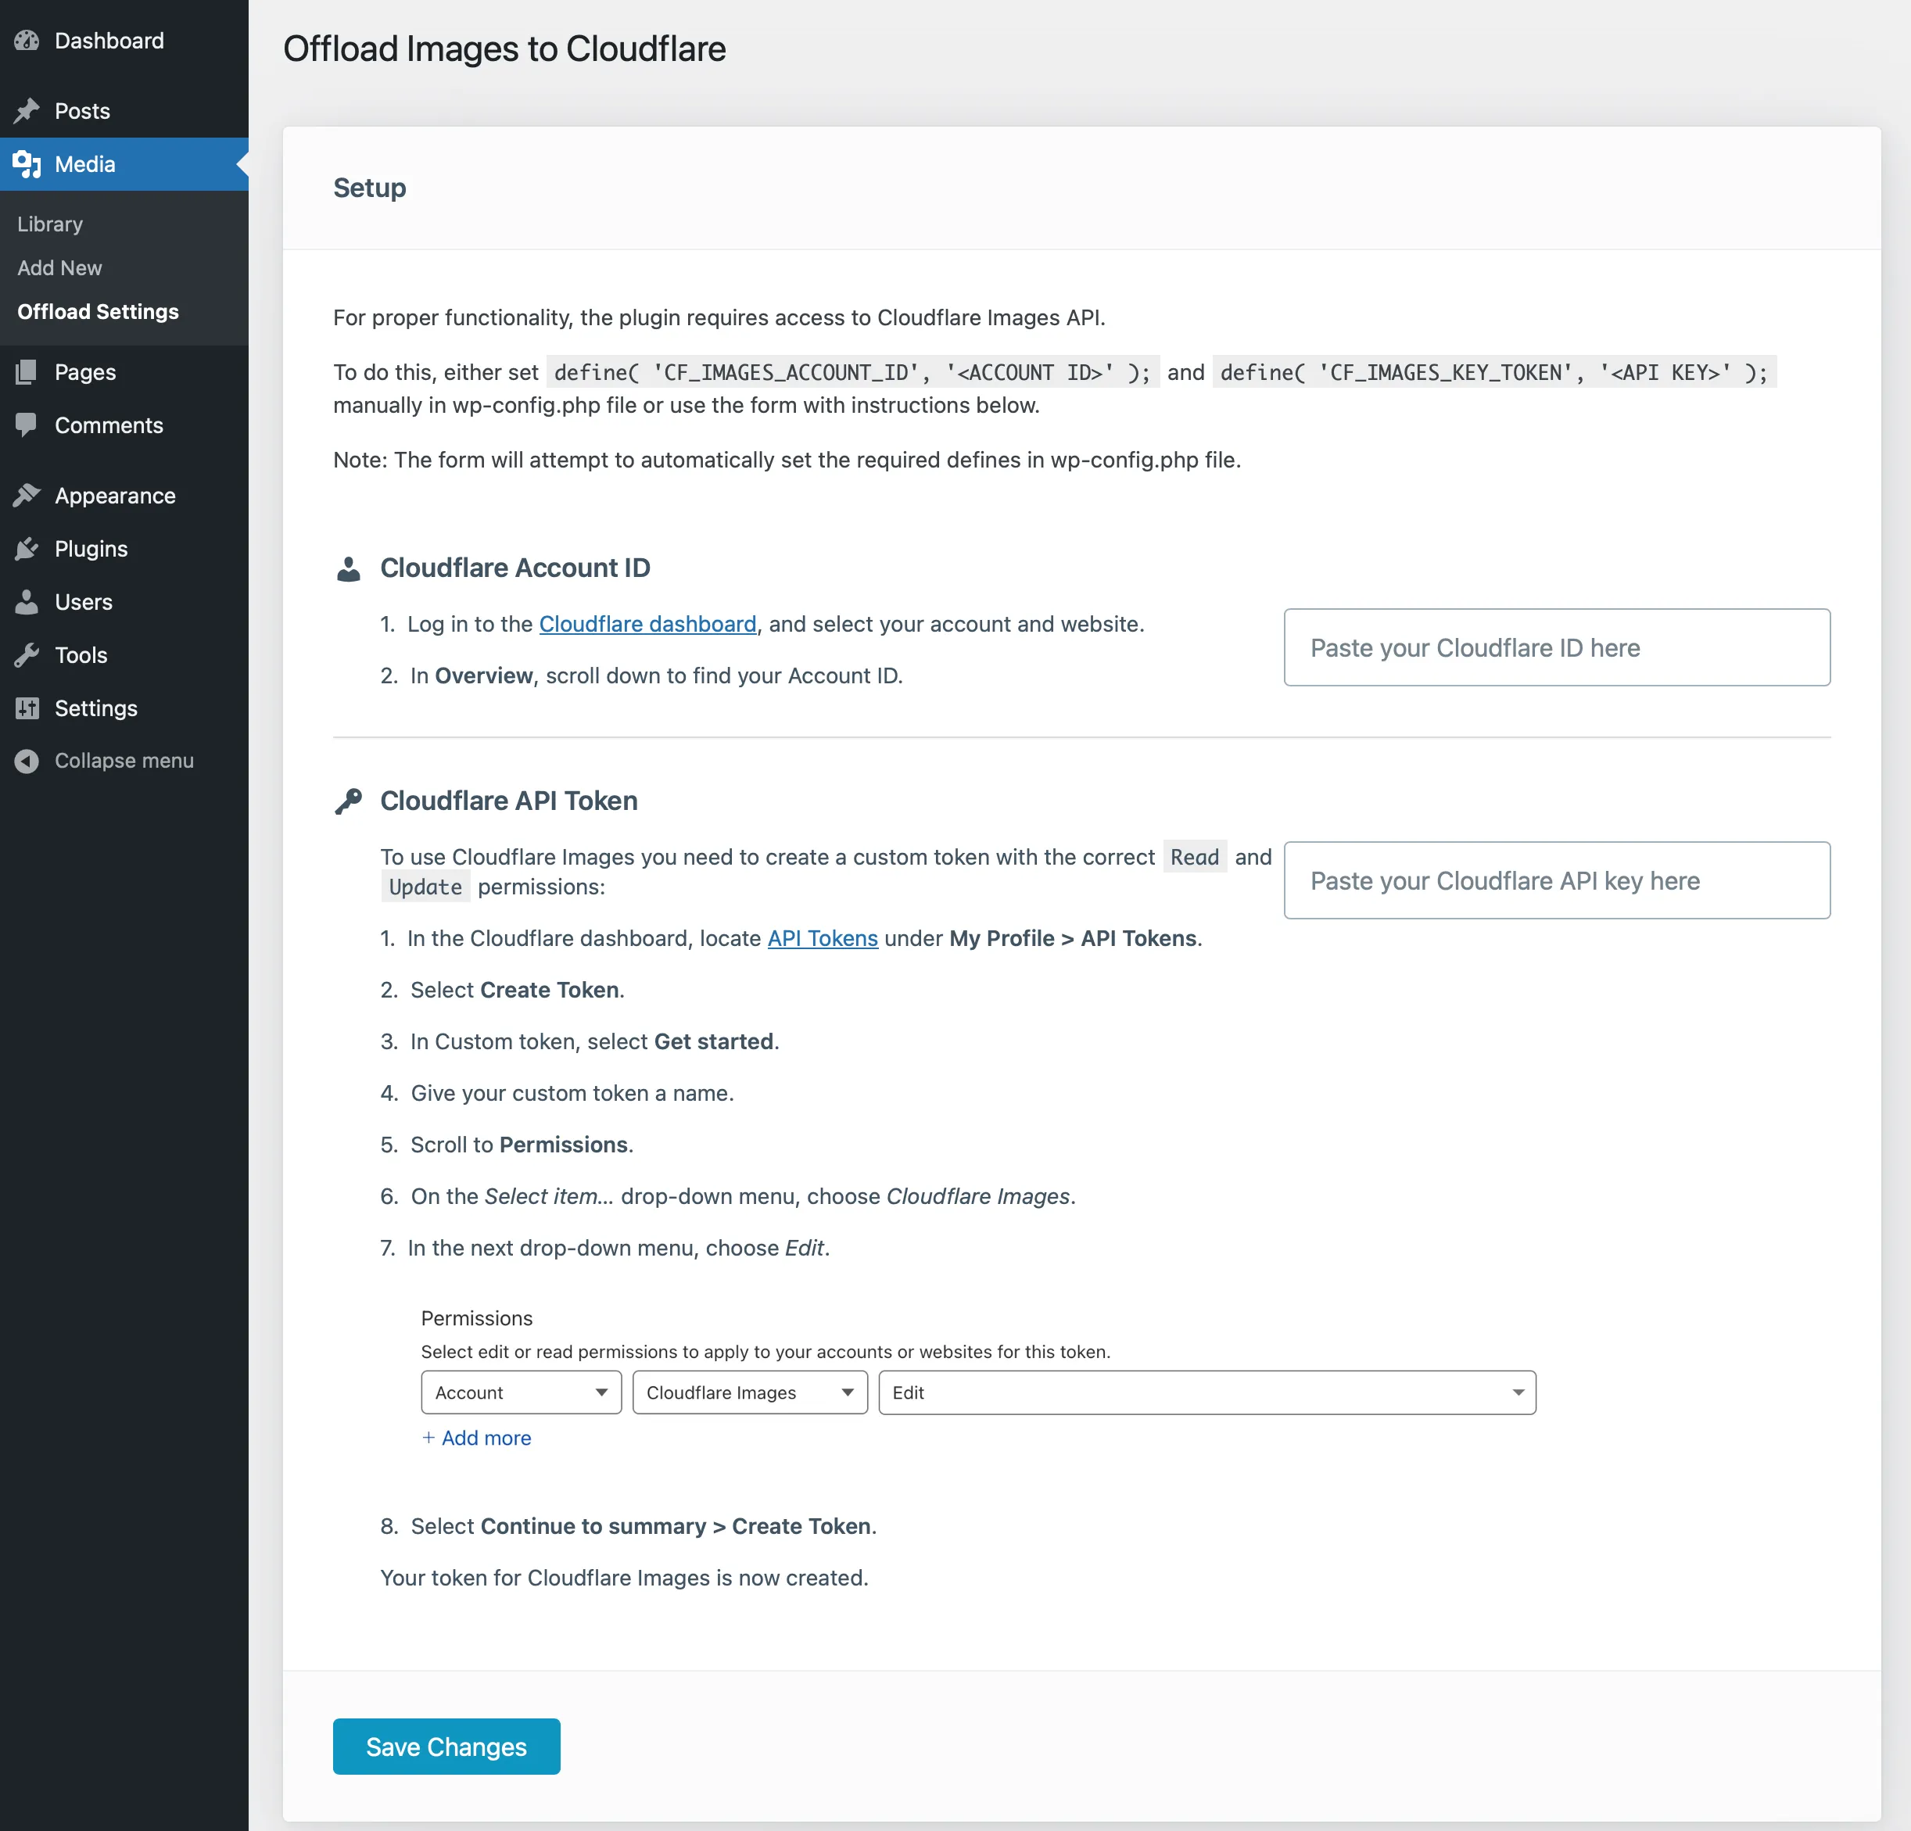This screenshot has width=1911, height=1831.
Task: Click the key icon beside Cloudflare API Token
Action: coord(349,800)
